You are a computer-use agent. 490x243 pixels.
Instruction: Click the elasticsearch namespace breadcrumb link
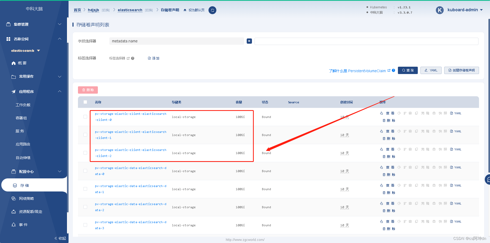point(130,10)
